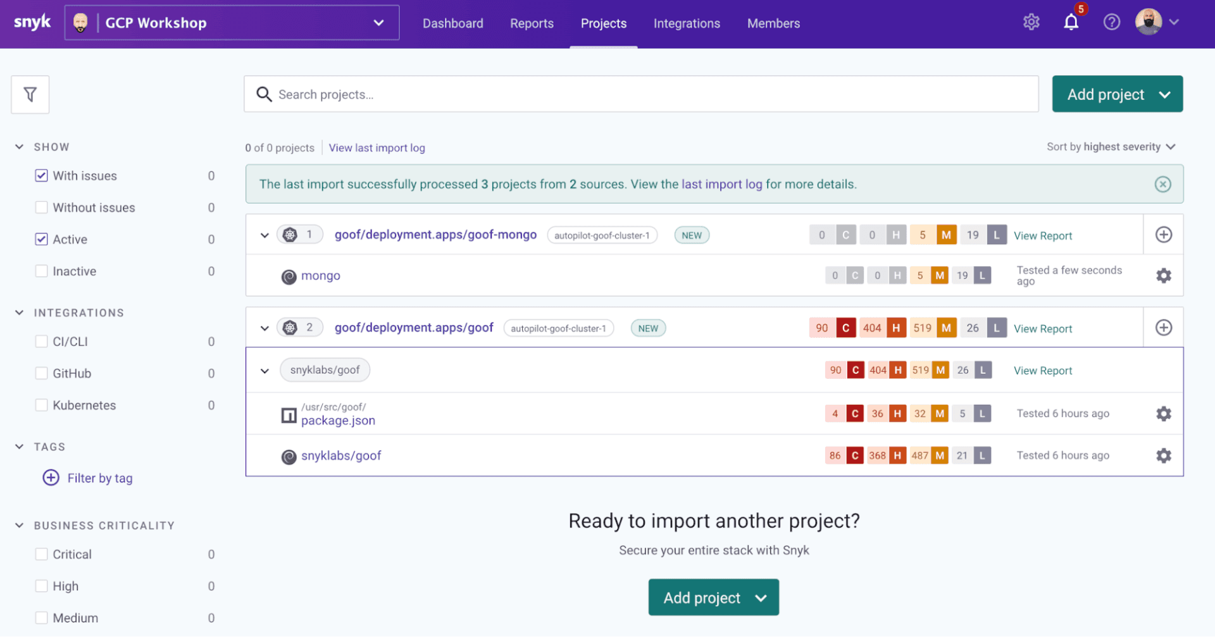Check the Without issues filter
1215x637 pixels.
[x=41, y=207]
